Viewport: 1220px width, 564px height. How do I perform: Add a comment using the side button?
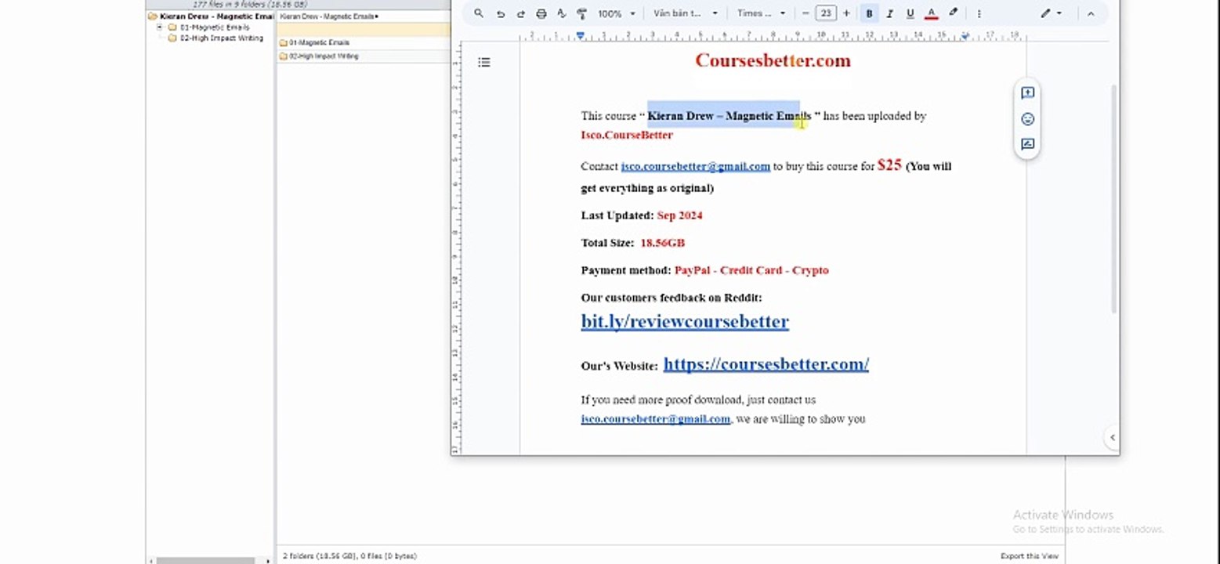[1027, 93]
